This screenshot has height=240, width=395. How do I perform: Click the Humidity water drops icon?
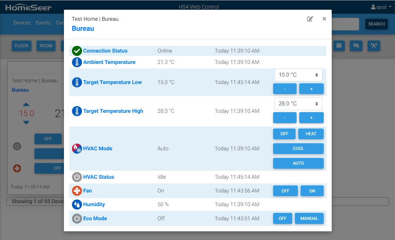coord(77,205)
